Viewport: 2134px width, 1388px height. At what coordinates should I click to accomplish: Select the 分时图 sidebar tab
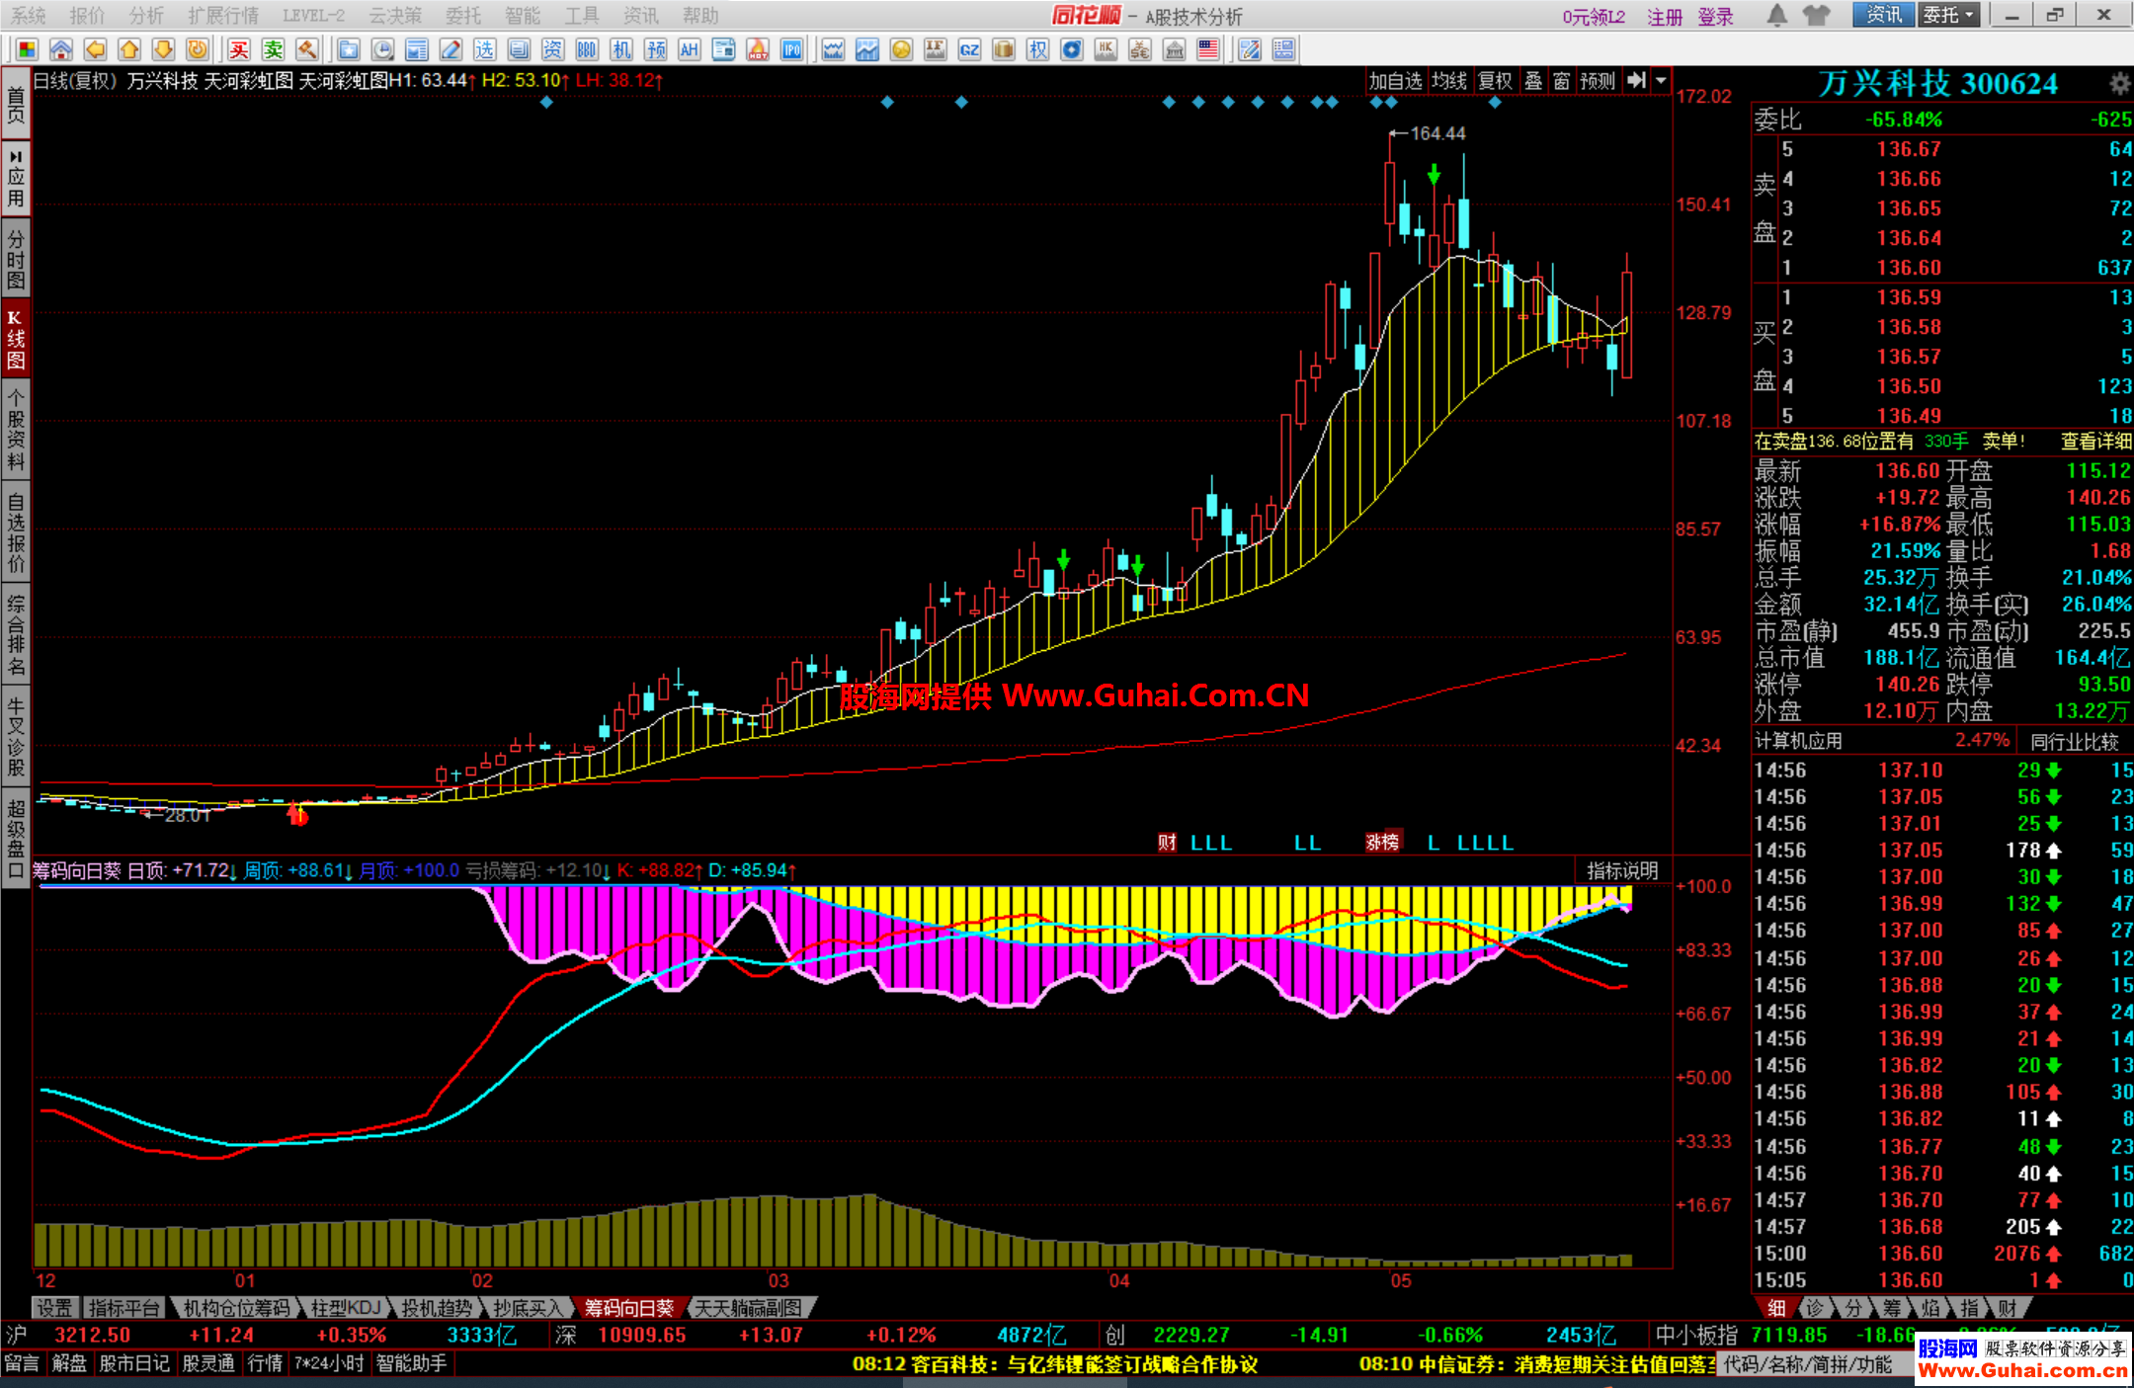[x=16, y=258]
